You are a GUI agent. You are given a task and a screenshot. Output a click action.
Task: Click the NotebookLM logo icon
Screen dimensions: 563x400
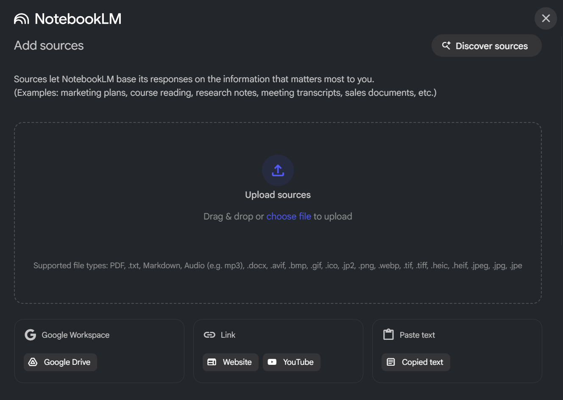click(x=22, y=19)
